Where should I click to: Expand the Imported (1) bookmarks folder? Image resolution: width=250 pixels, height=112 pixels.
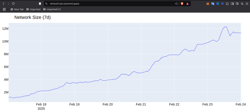[52, 9]
